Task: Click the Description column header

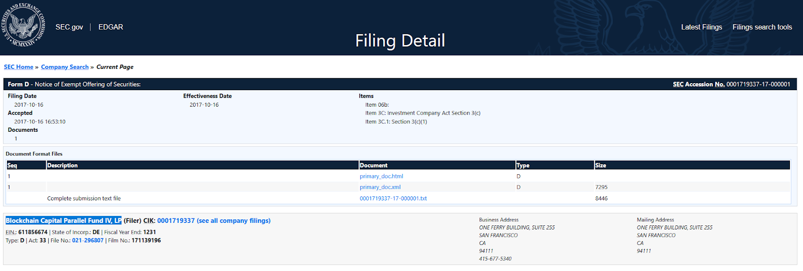Action: click(62, 165)
